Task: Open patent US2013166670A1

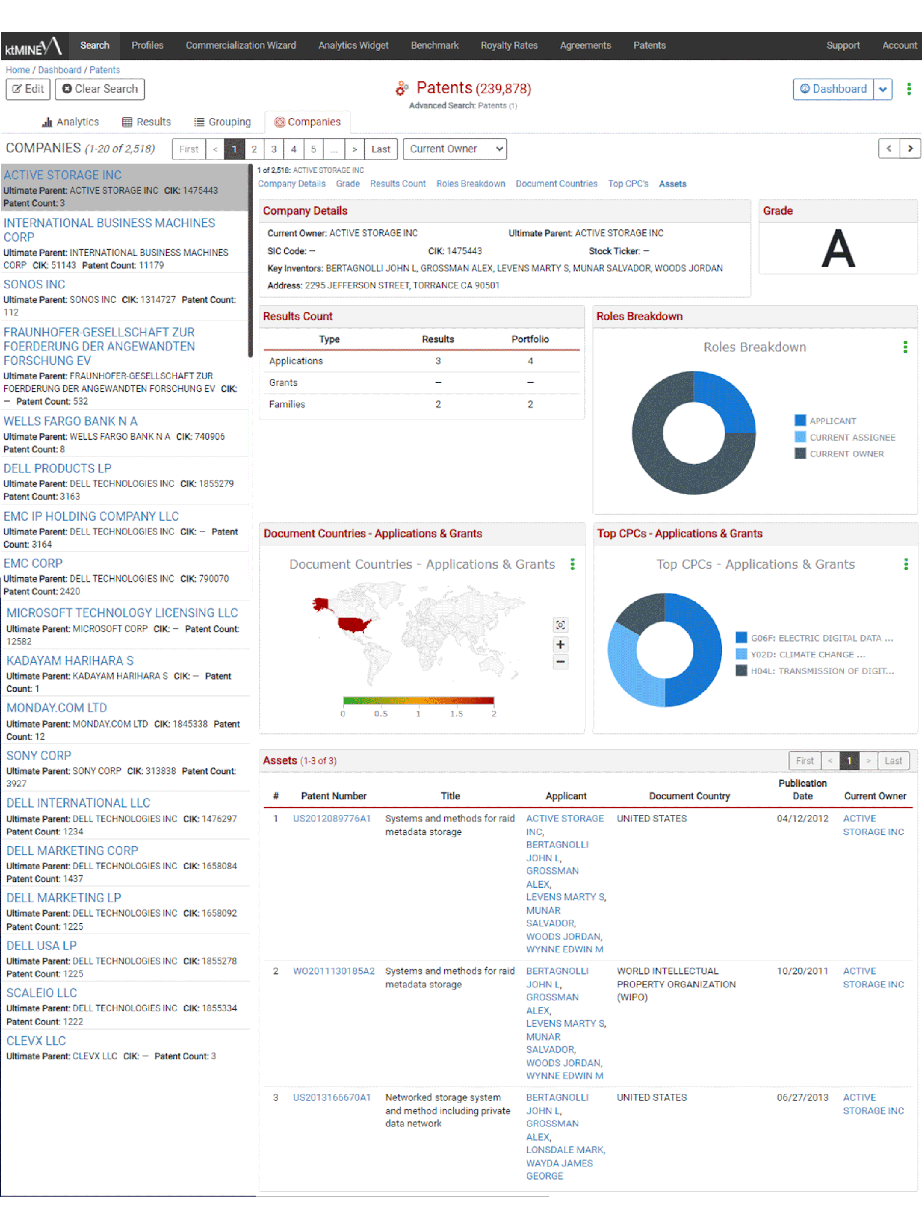Action: tap(332, 1098)
